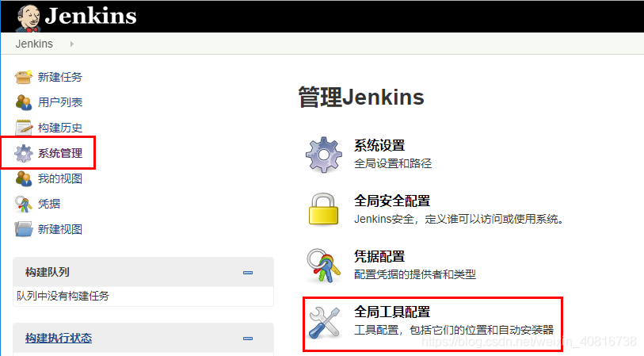Click the text 全局设置和路径
Image resolution: width=644 pixels, height=356 pixels.
[393, 163]
